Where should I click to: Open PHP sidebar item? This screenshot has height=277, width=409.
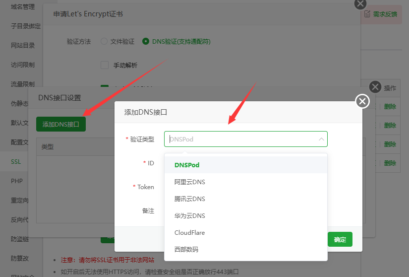click(x=17, y=181)
